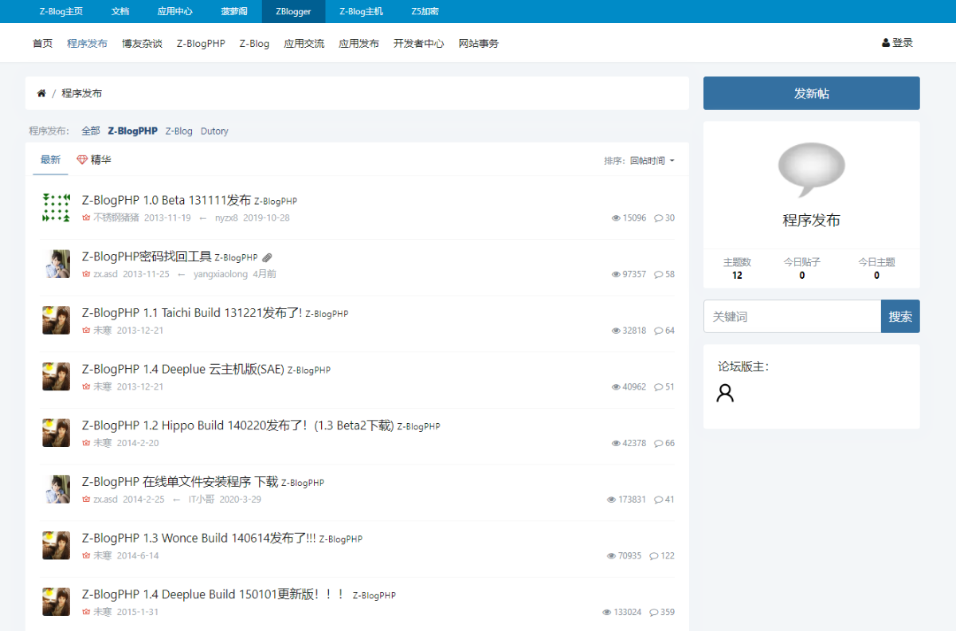Click 程序发布 in the breadcrumb

pos(82,93)
